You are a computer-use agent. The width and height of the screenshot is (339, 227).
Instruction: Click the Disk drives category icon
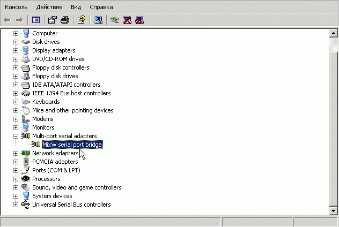pos(26,42)
